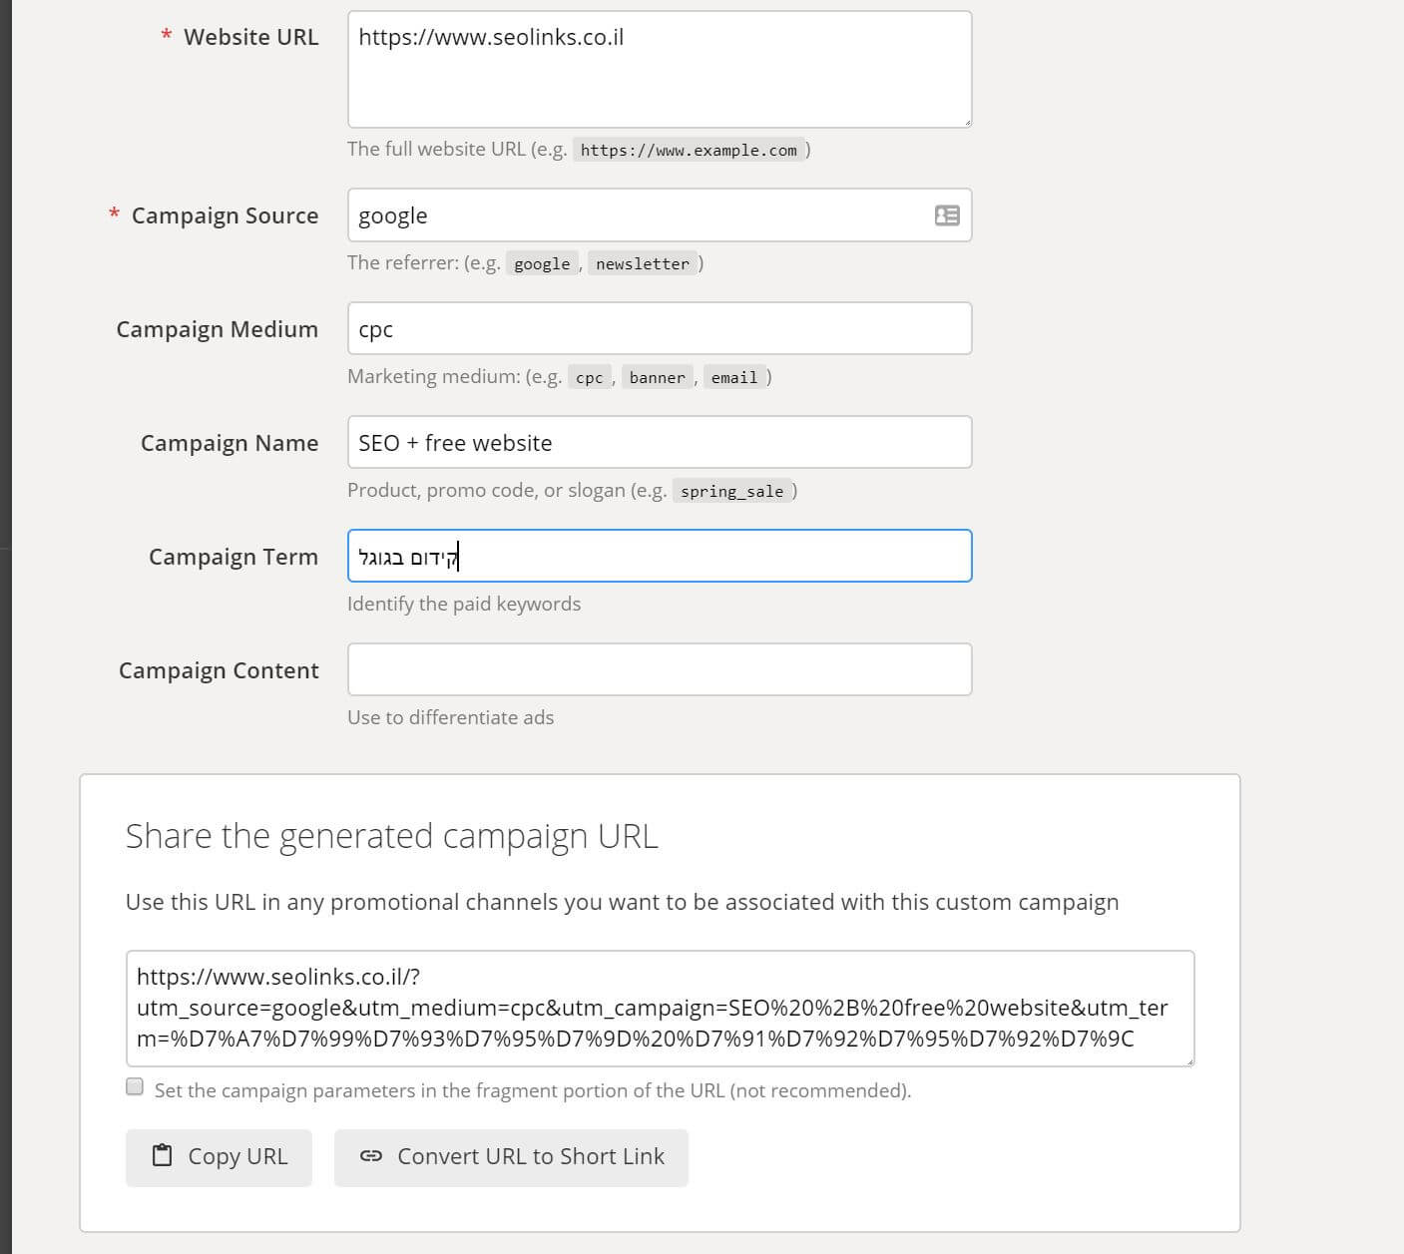Screen dimensions: 1404x1254
Task: Click Copy URL button label
Action: tap(237, 1156)
